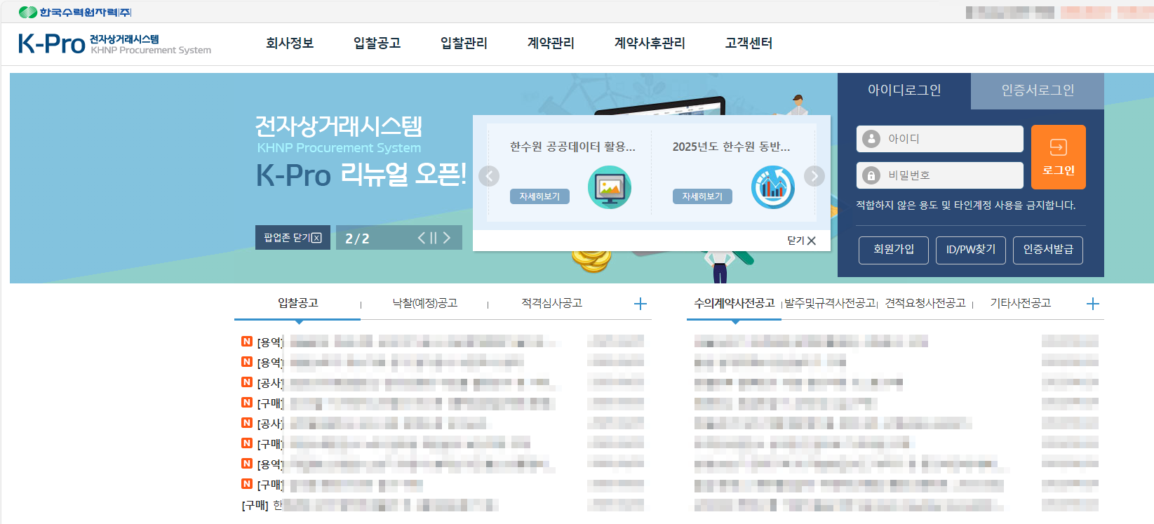Open last [구매] row without N badge

(442, 505)
